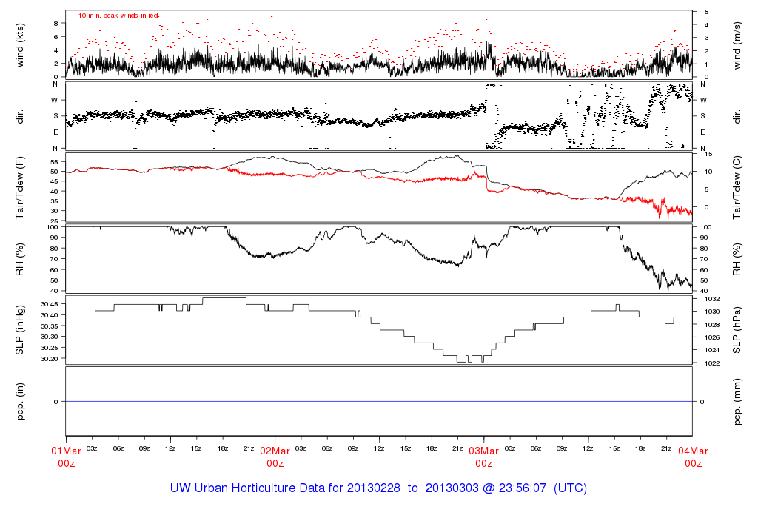Click the '10 min. peak winds in red' note
Viewport: 758px width, 518px height.
118,16
